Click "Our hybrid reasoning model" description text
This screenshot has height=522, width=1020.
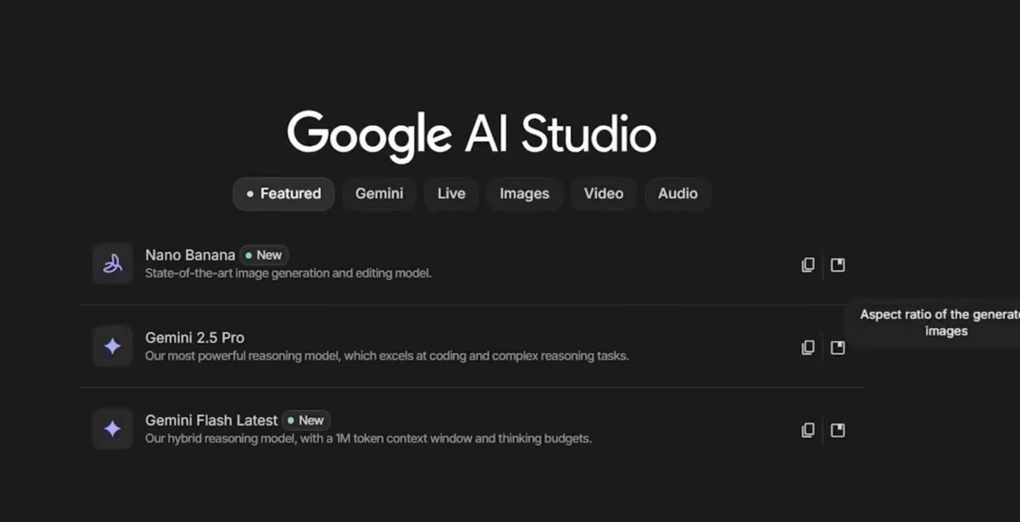click(368, 438)
